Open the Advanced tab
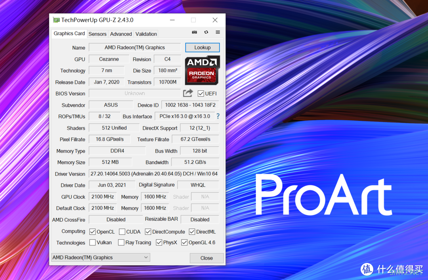 121,34
